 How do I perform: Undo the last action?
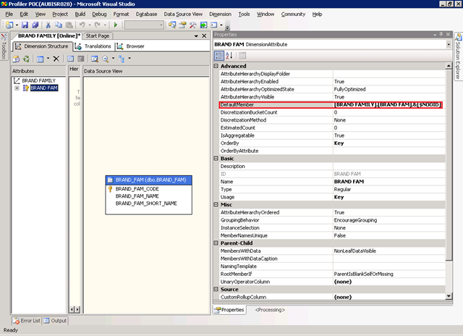tap(82, 25)
